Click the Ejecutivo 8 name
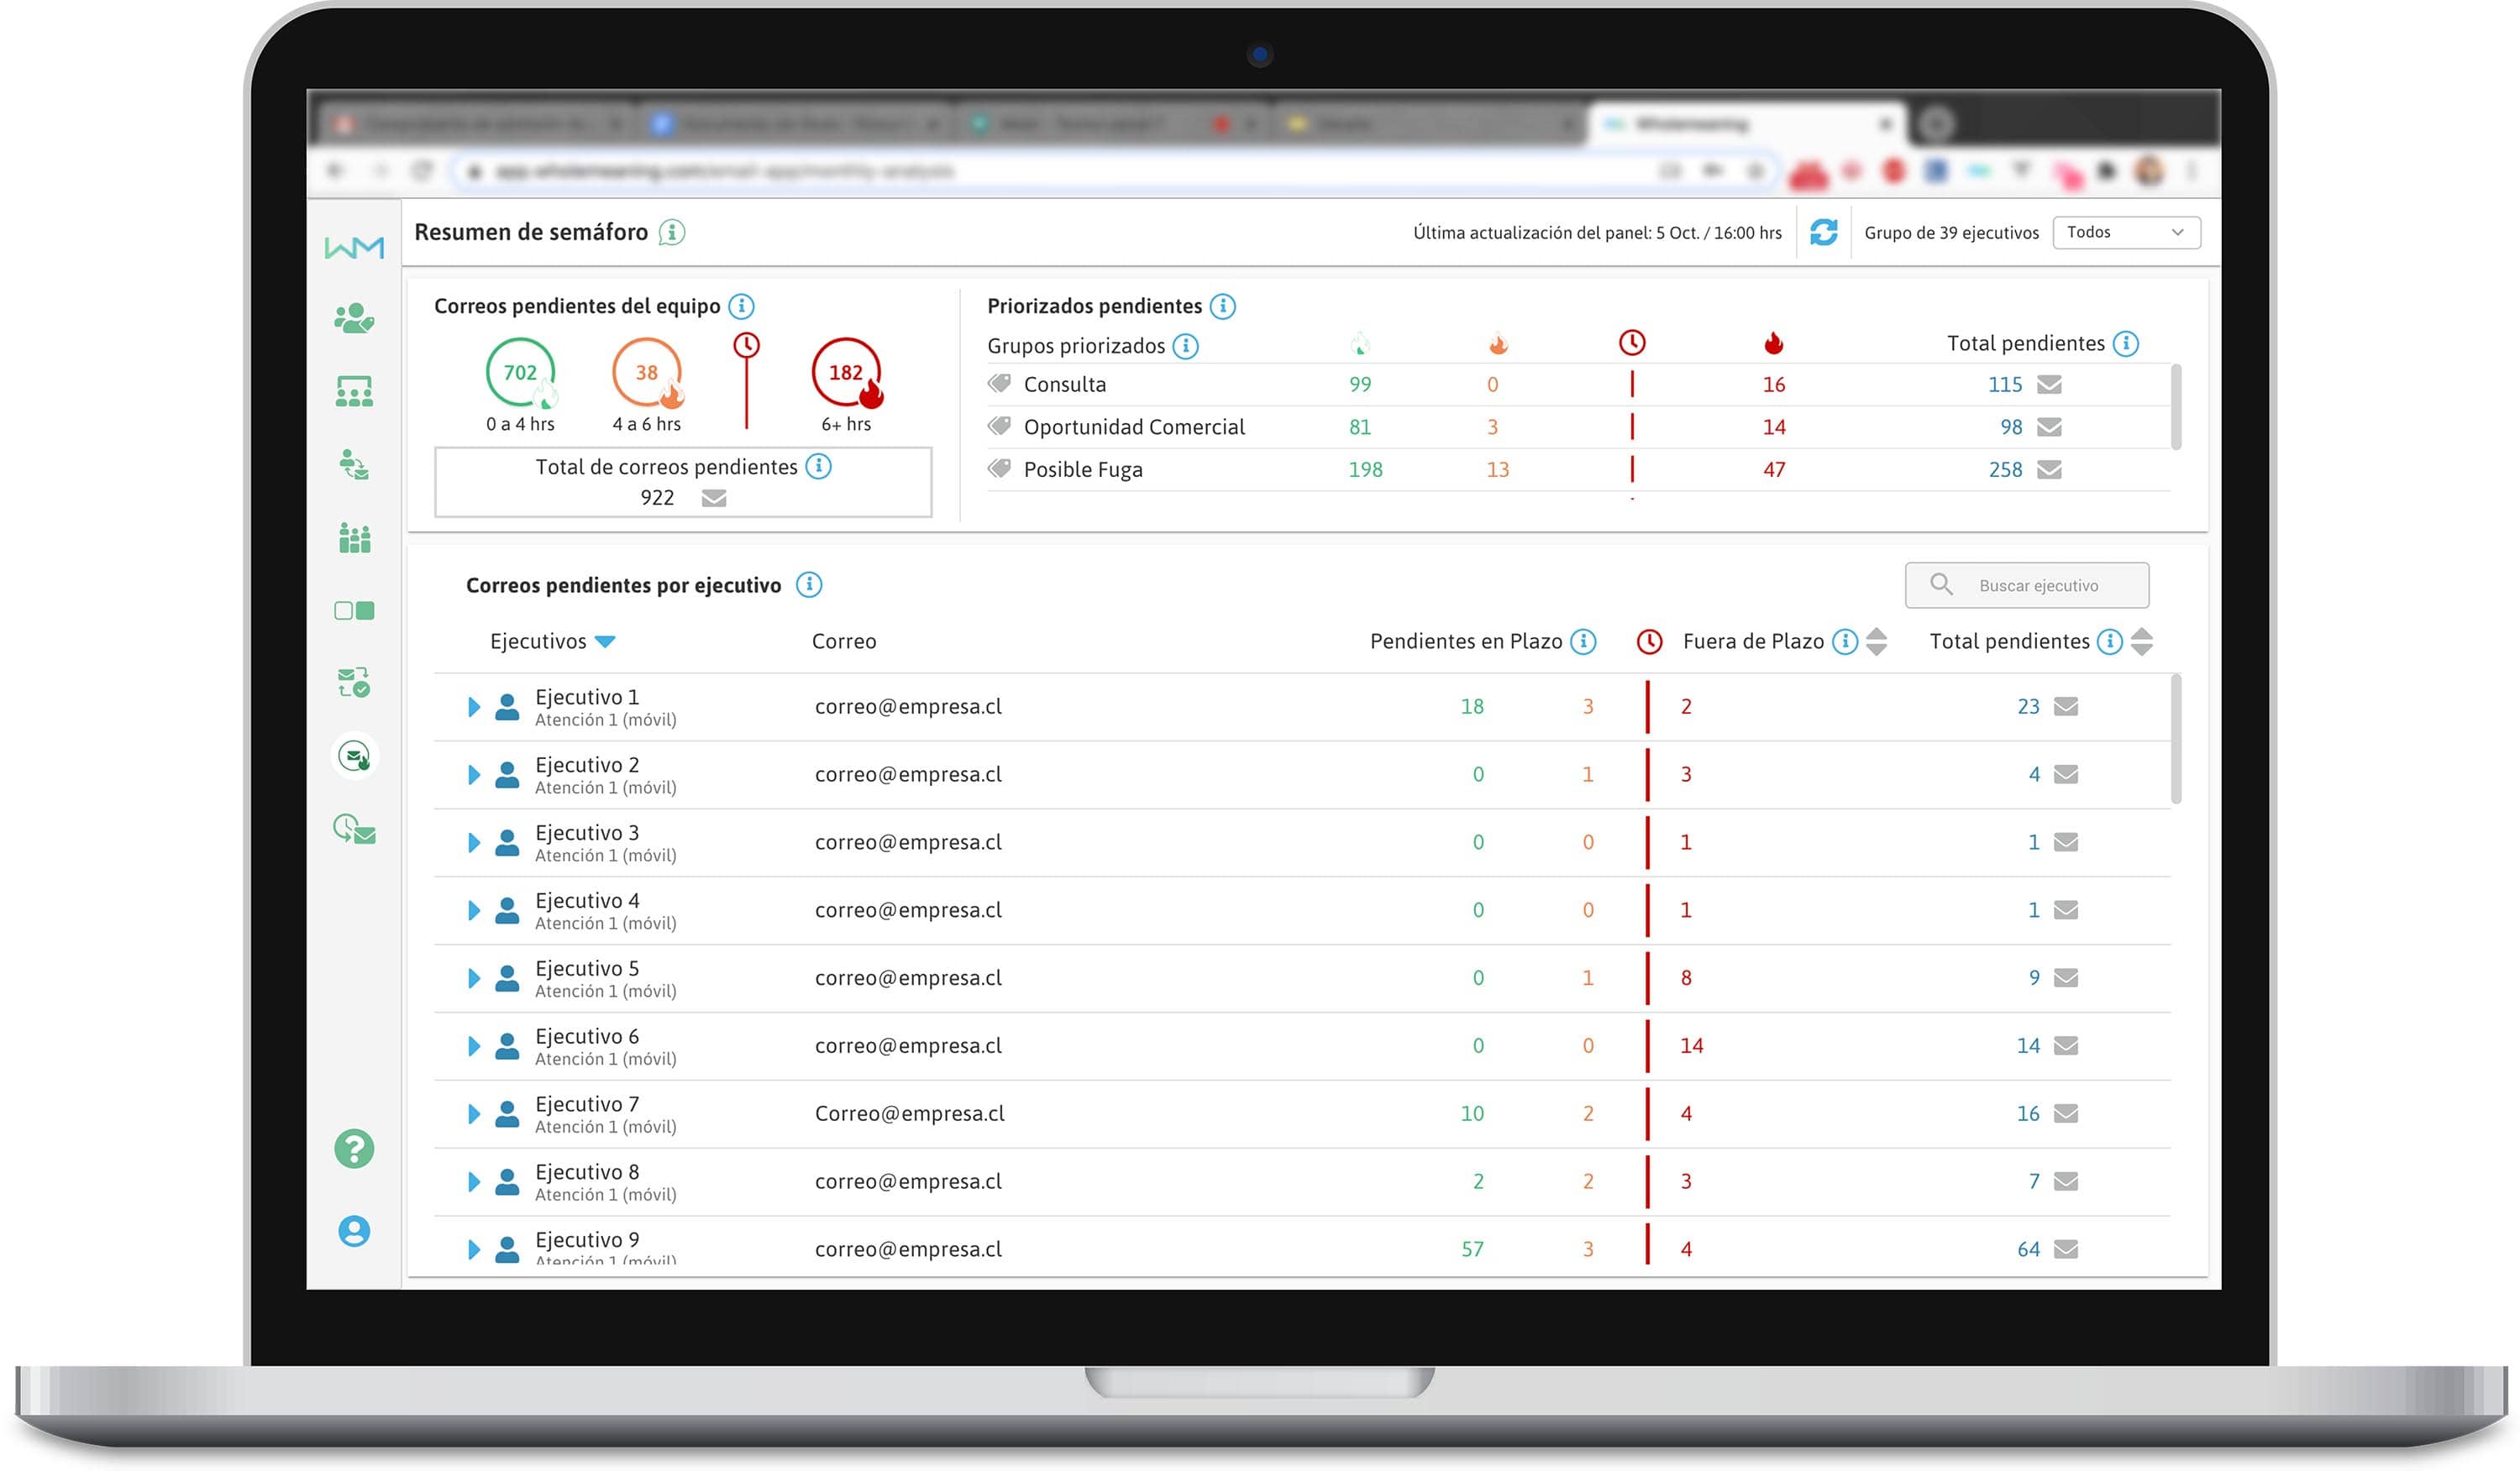 [x=586, y=1171]
